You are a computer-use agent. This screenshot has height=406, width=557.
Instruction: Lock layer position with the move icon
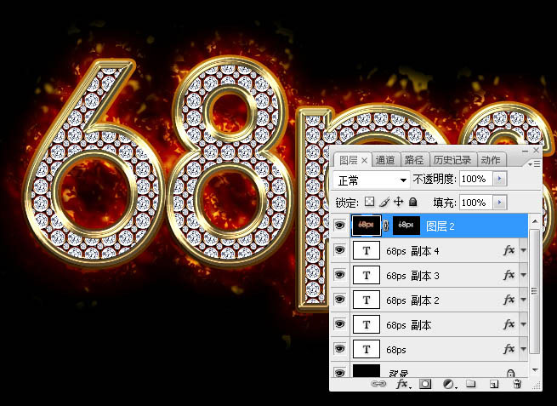[x=398, y=203]
